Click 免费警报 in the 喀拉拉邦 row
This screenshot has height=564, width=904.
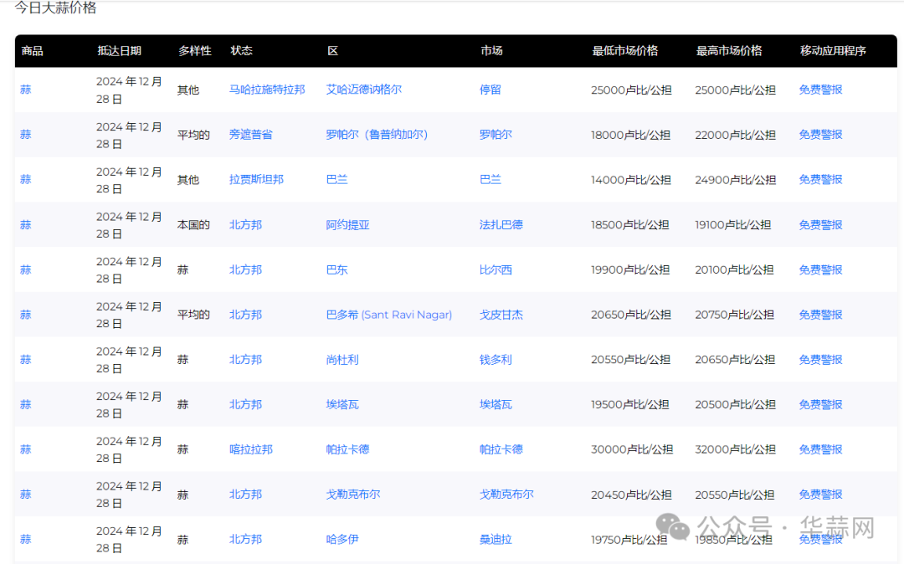820,449
